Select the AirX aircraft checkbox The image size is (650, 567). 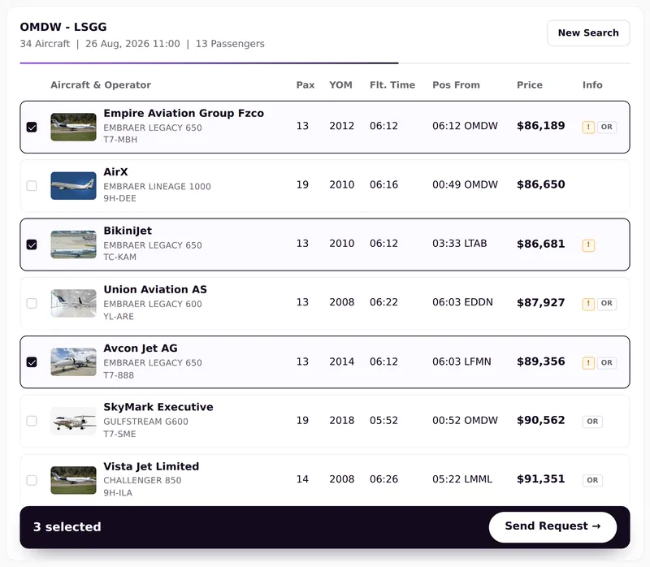click(x=32, y=186)
